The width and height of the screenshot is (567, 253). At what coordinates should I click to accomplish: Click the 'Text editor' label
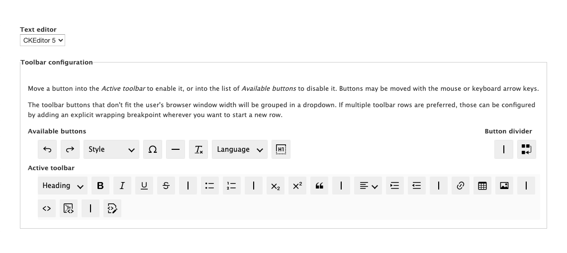click(38, 30)
